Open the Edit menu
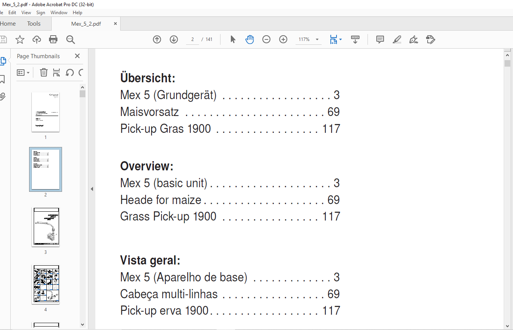Screen dimensions: 513x330 click(x=12, y=13)
